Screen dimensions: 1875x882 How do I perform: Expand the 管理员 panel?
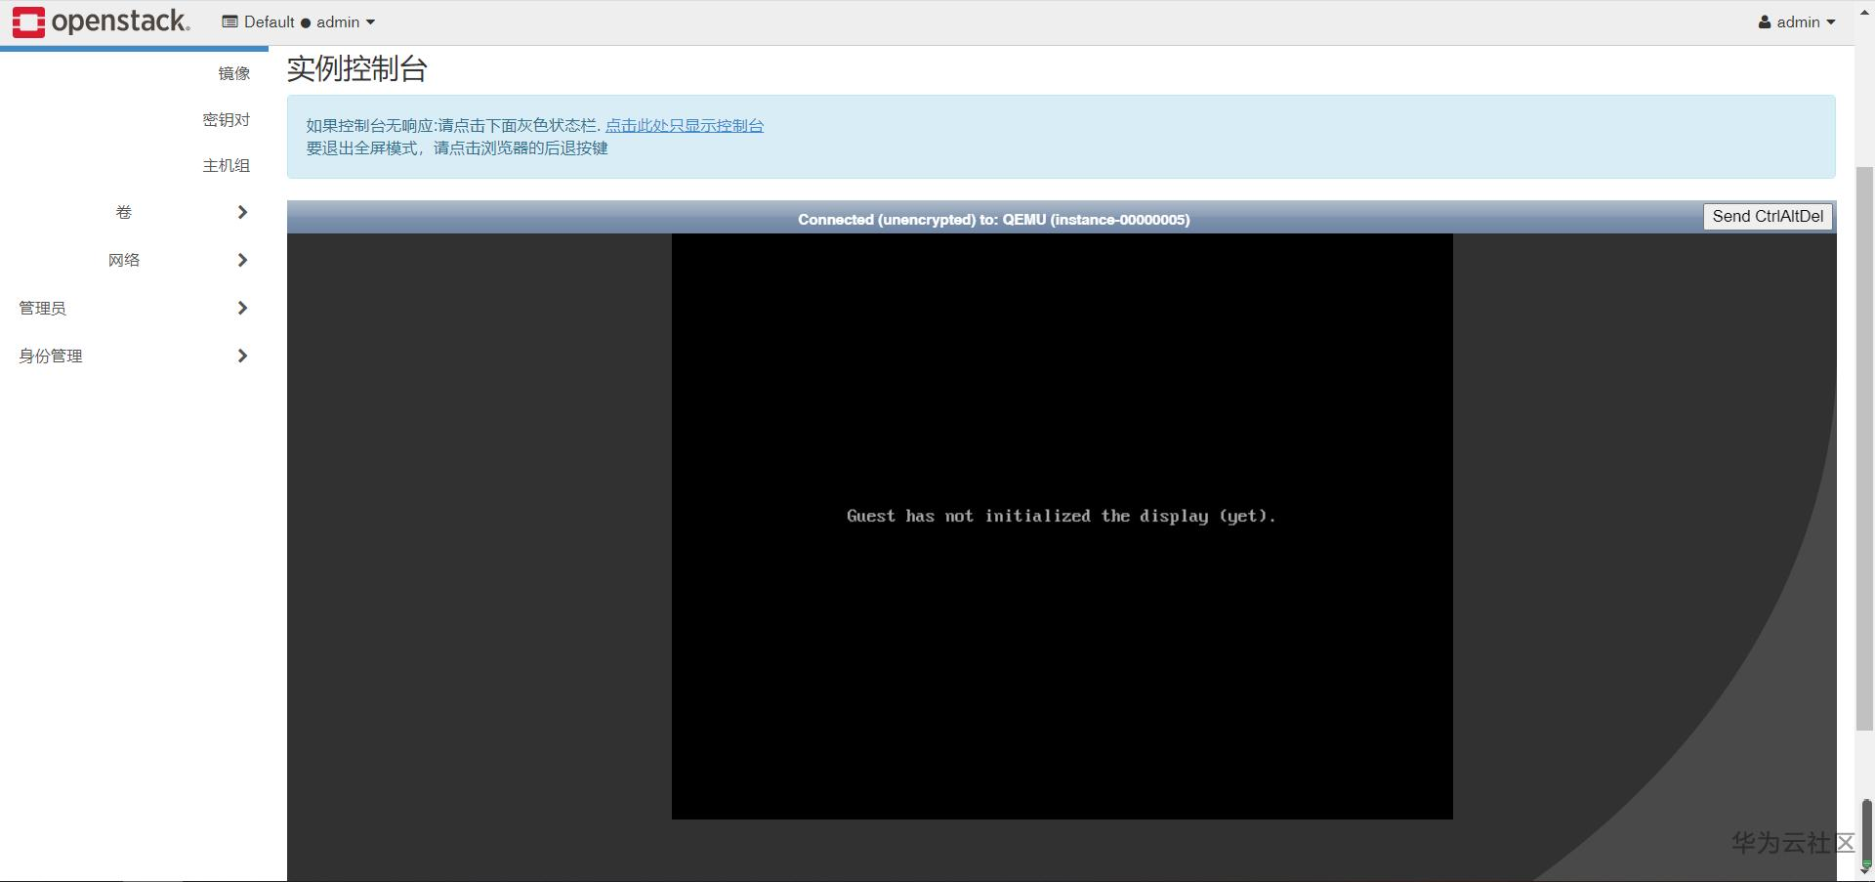click(x=134, y=308)
